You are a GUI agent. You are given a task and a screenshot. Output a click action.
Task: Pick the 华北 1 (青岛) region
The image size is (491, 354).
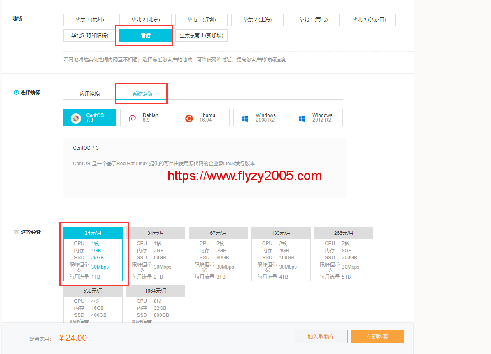313,20
